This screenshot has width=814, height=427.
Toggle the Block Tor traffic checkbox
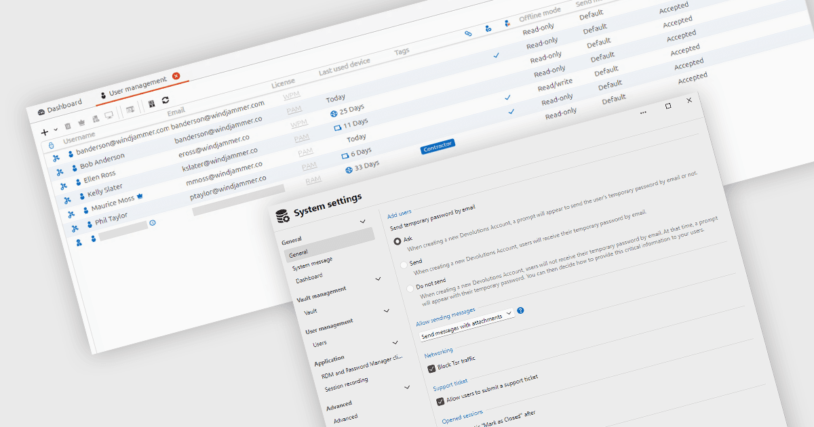point(431,369)
